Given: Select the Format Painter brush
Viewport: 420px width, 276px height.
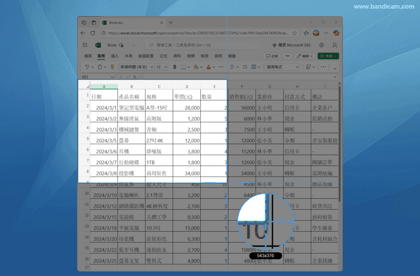Looking at the screenshot, I should tap(113, 67).
